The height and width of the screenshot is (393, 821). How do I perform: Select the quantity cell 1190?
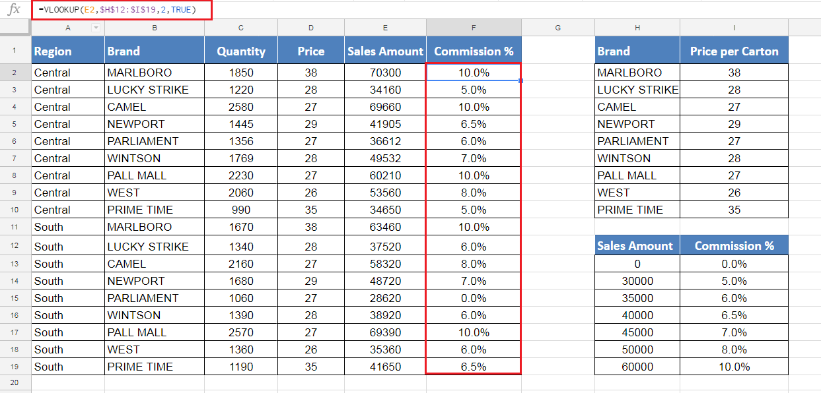tap(241, 367)
